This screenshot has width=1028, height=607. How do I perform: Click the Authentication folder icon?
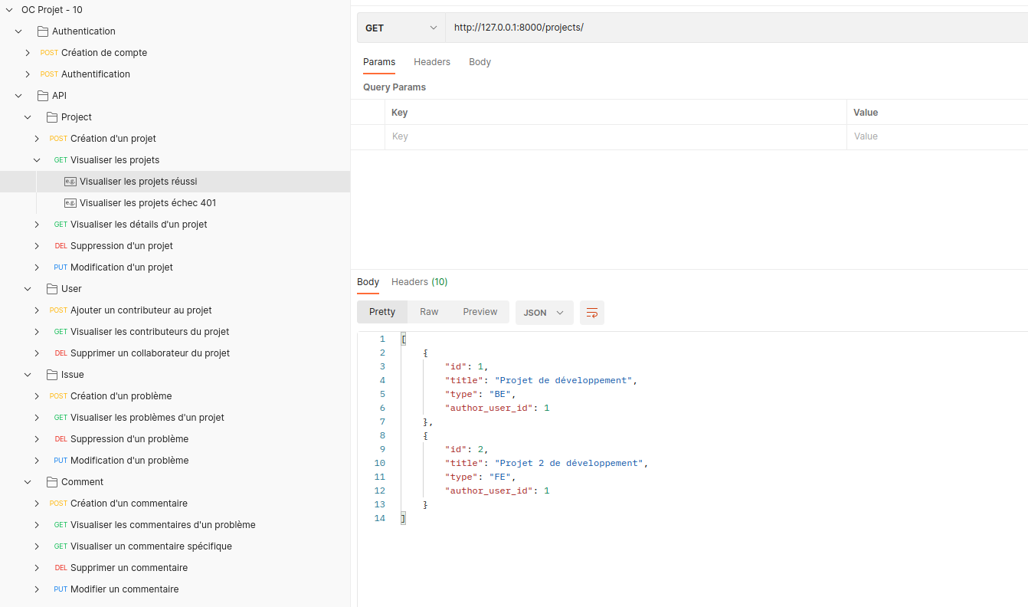point(43,31)
